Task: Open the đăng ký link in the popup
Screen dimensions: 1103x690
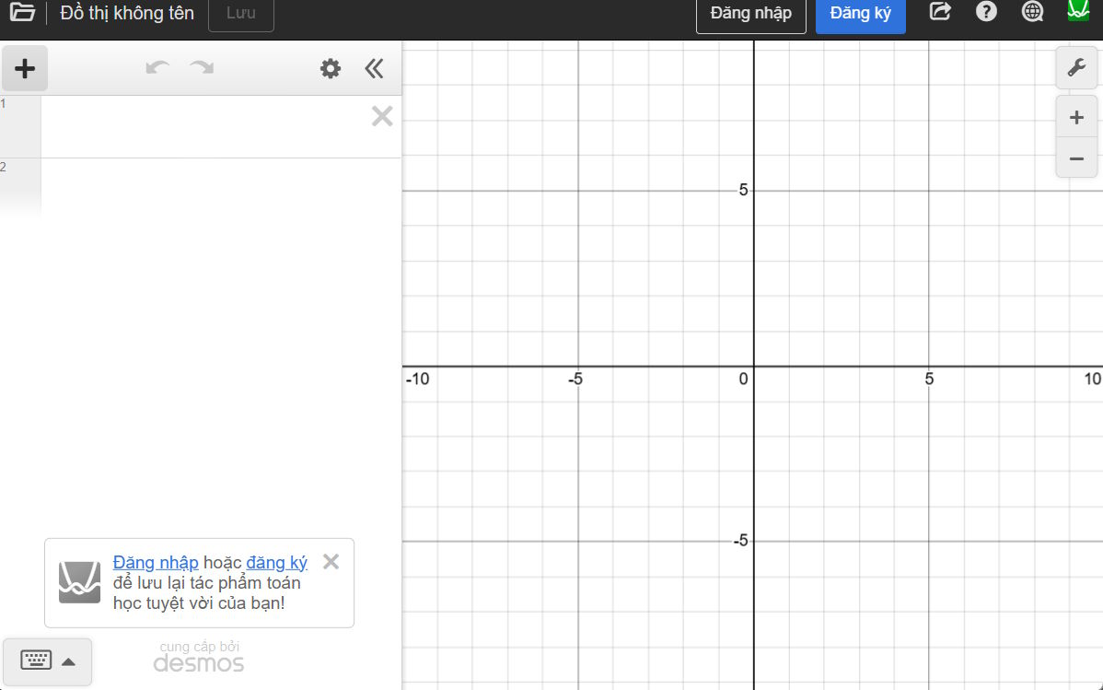Action: tap(274, 562)
